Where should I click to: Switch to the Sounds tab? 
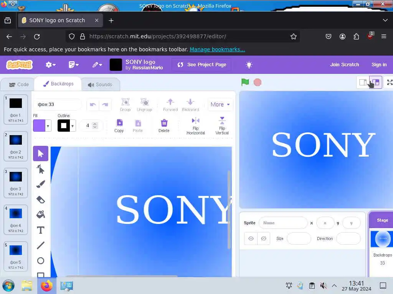(x=100, y=85)
